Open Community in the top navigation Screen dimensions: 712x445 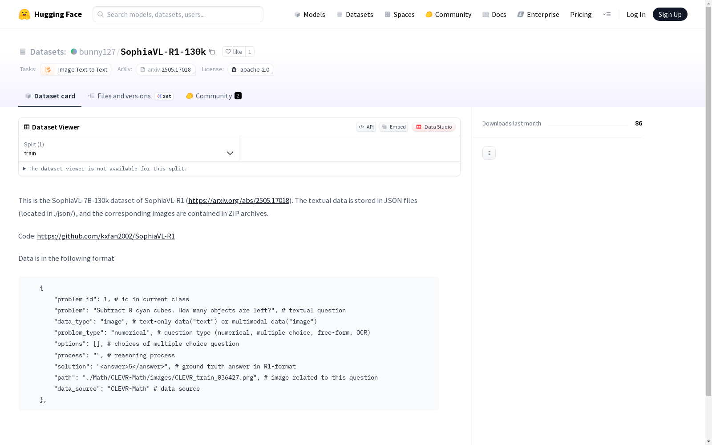[449, 14]
